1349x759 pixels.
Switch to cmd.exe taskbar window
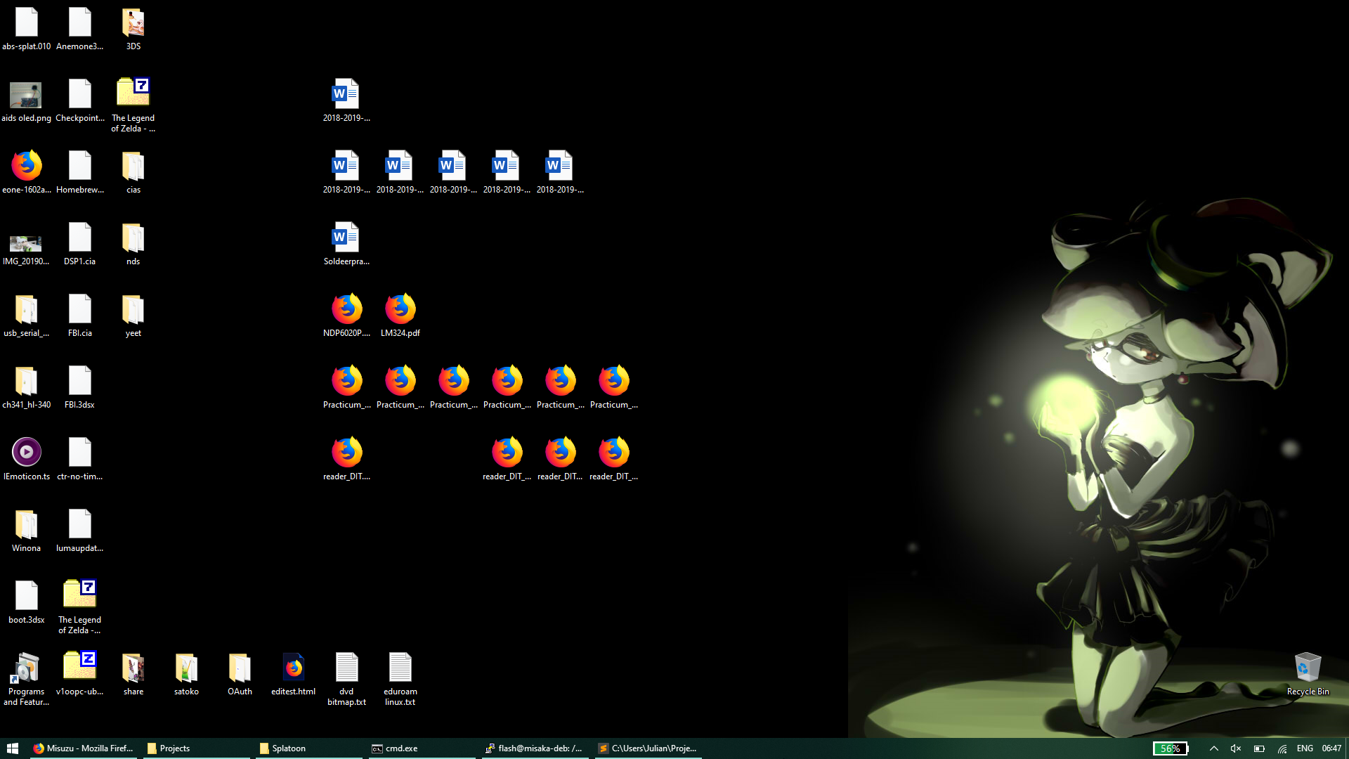[x=422, y=748]
